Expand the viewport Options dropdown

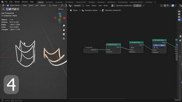61,9
